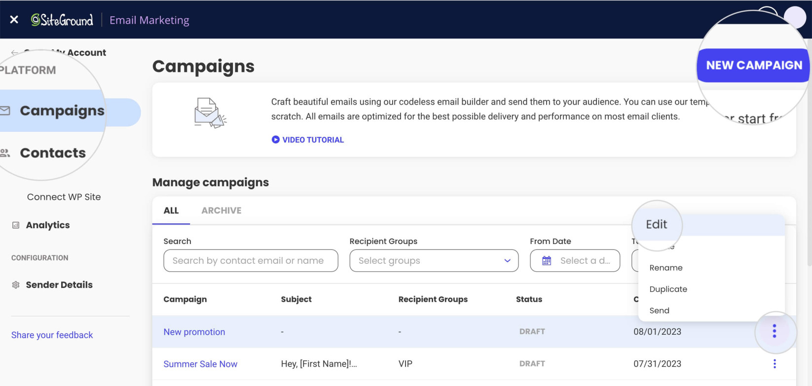Open Sender Details configuration
This screenshot has height=386, width=812.
coord(59,285)
